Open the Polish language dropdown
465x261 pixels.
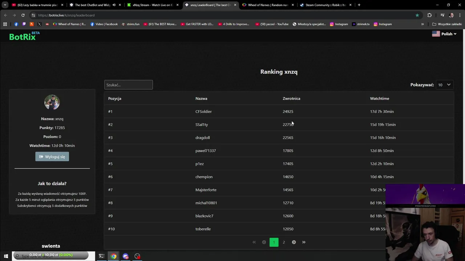pyautogui.click(x=444, y=34)
